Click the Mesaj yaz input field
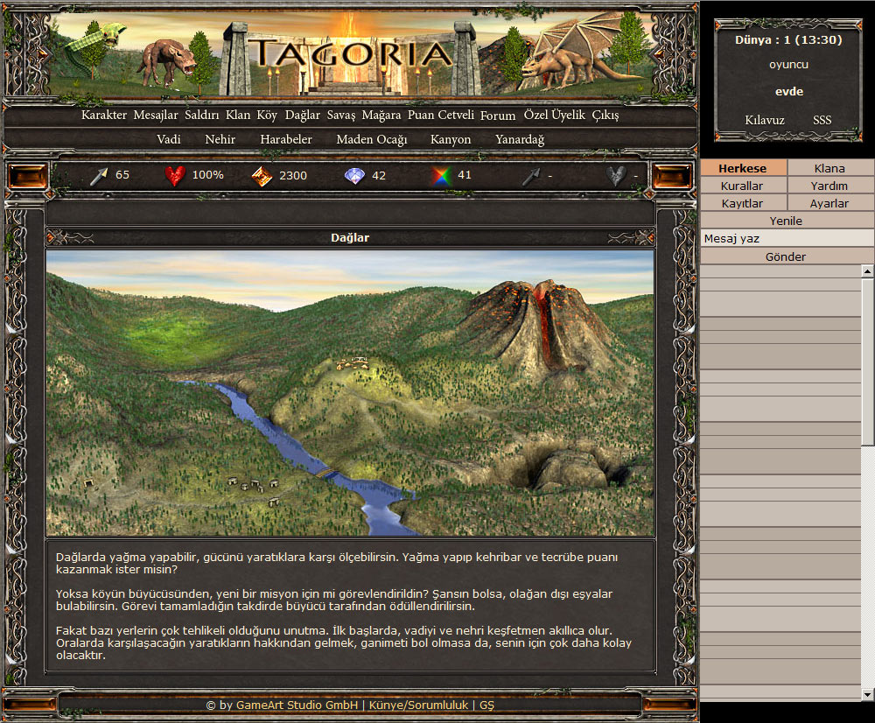Viewport: 875px width, 723px height. pyautogui.click(x=787, y=238)
